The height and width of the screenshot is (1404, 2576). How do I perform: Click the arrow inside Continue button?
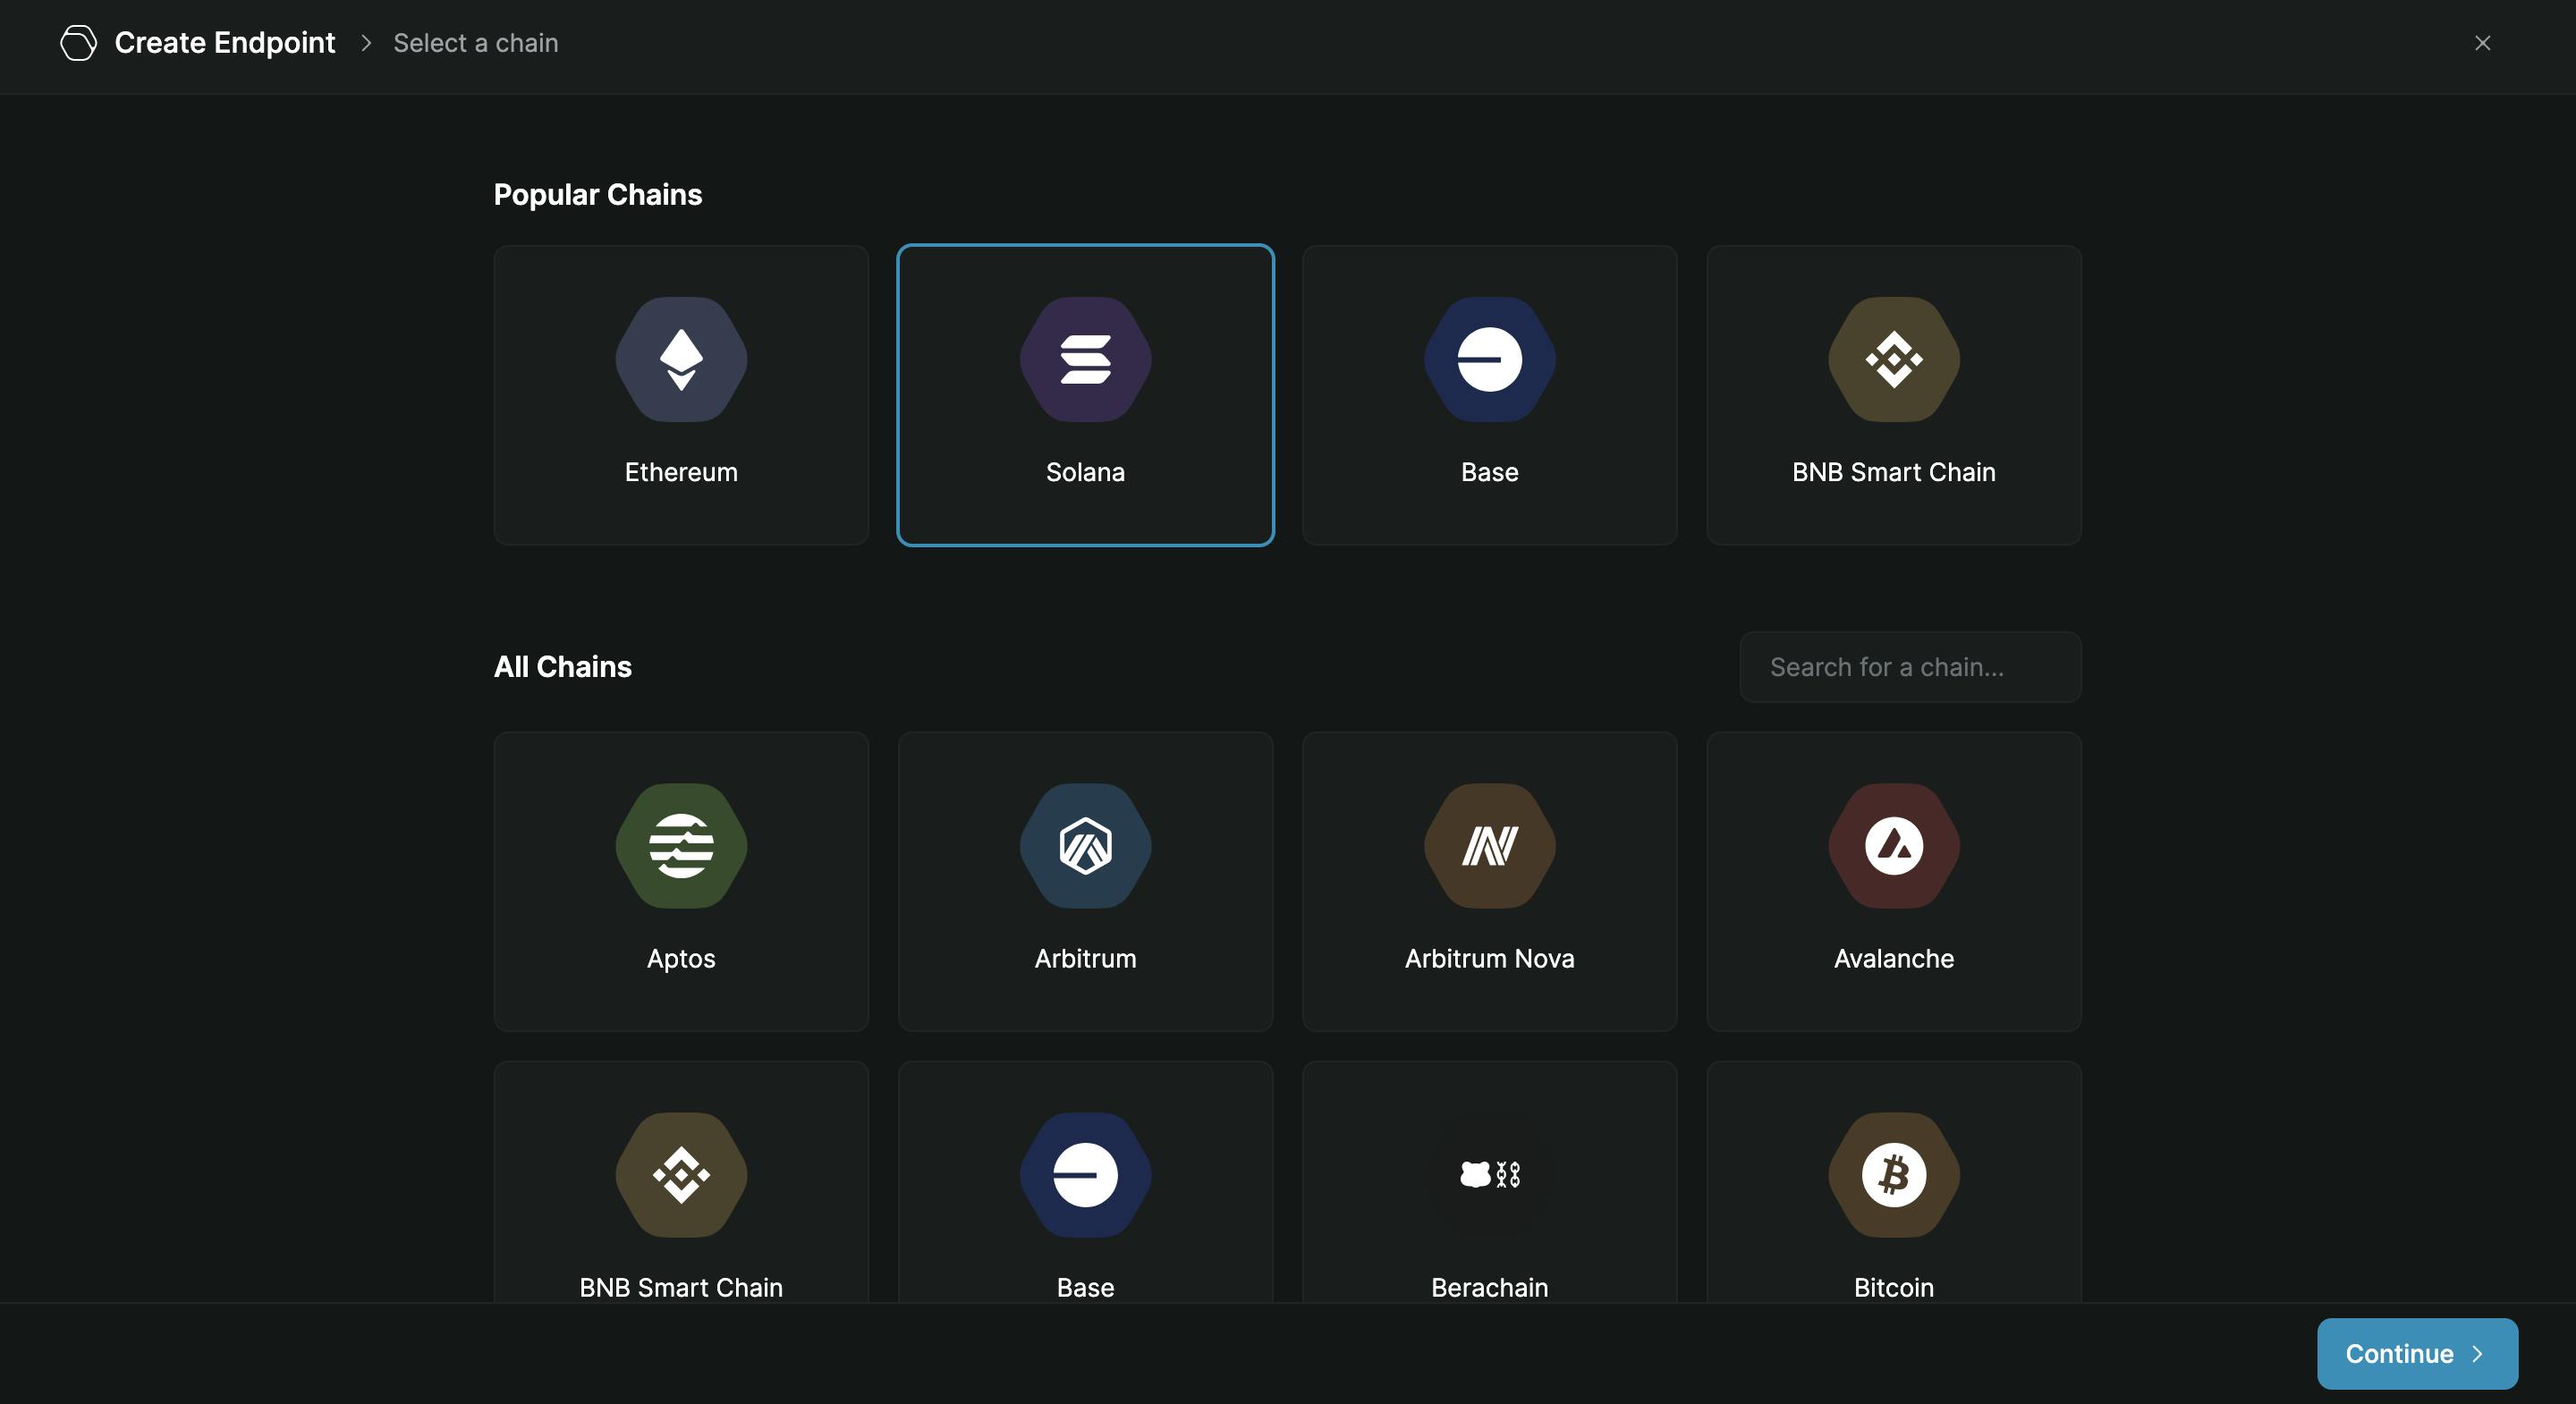tap(2477, 1354)
